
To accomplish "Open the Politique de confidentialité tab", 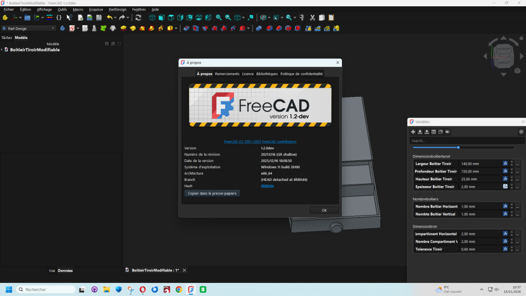I will click(x=301, y=74).
